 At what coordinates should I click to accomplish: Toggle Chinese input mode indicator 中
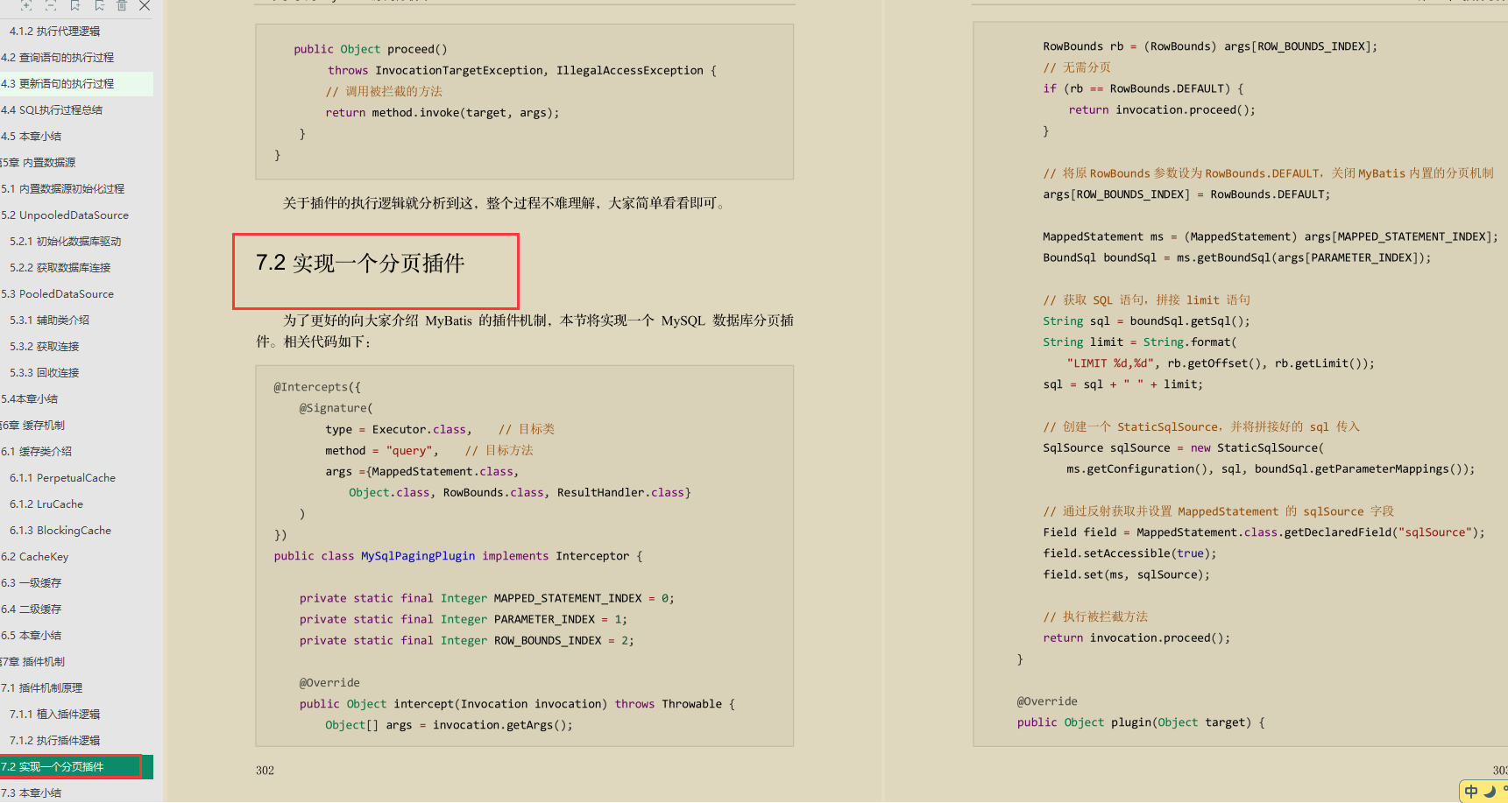point(1471,791)
